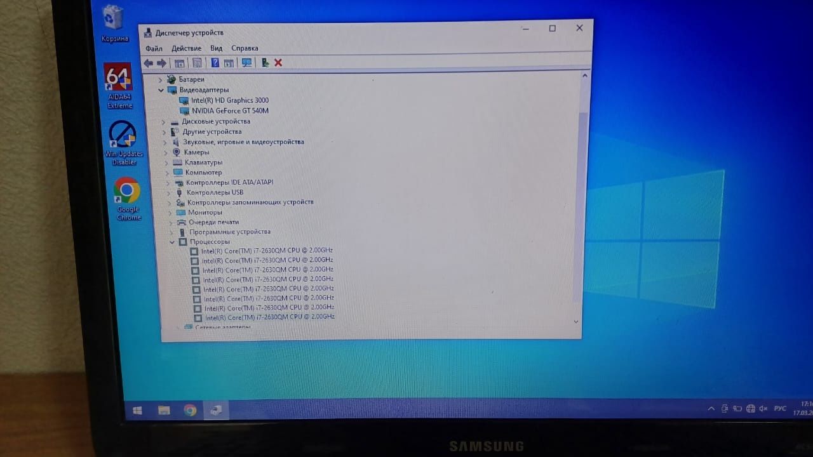
Task: Open the AIDA64 Extreme desktop shortcut
Action: coord(119,86)
